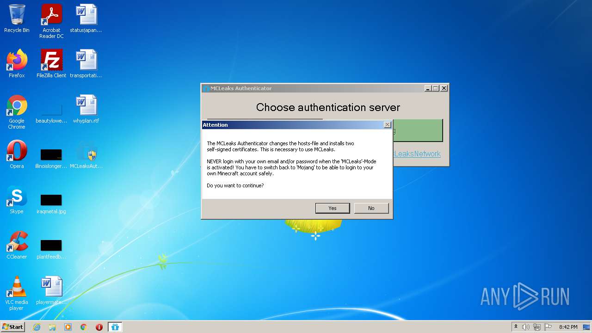Open FileZilla Client shortcut
Screen dimensions: 592x333
point(51,64)
